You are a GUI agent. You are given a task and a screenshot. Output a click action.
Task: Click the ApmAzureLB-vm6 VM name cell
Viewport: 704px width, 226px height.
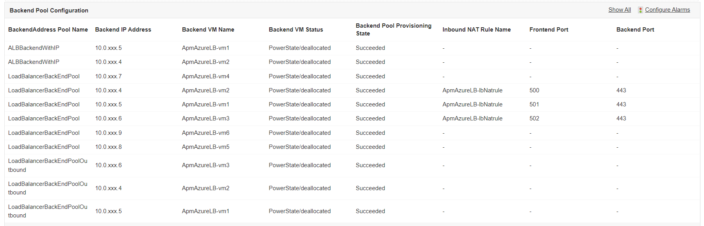pyautogui.click(x=205, y=133)
